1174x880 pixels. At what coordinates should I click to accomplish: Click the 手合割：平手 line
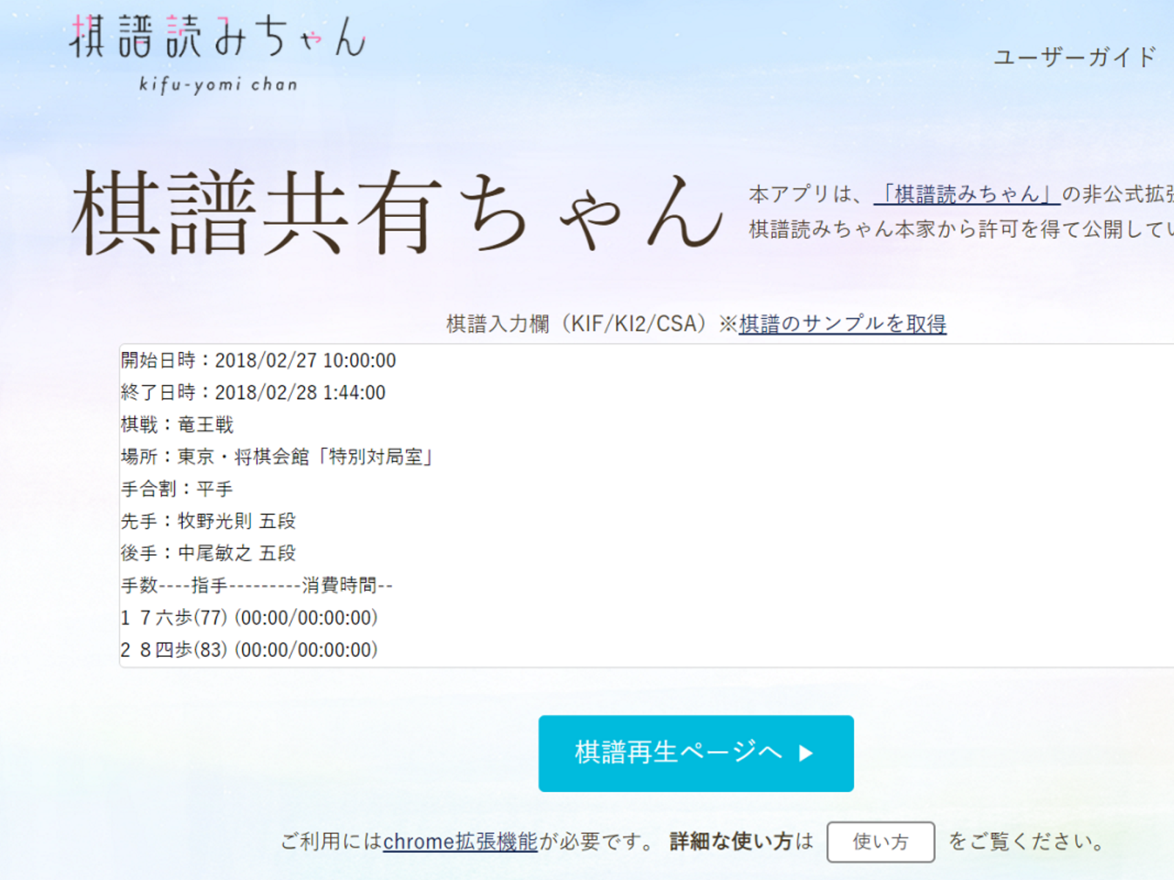[x=177, y=489]
